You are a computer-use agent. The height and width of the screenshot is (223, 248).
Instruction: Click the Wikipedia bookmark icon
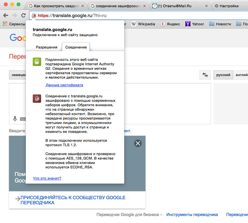point(134,24)
